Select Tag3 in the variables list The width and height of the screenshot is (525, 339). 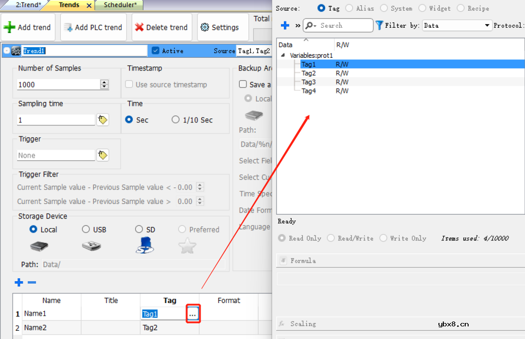click(x=309, y=82)
